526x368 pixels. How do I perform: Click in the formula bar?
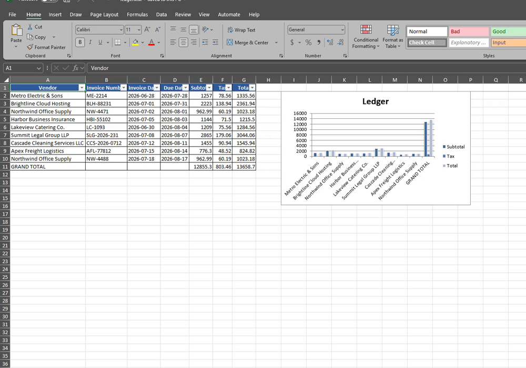306,68
